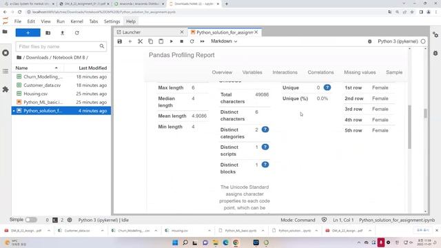Open taskbar search magnifier icon

pos(185,242)
